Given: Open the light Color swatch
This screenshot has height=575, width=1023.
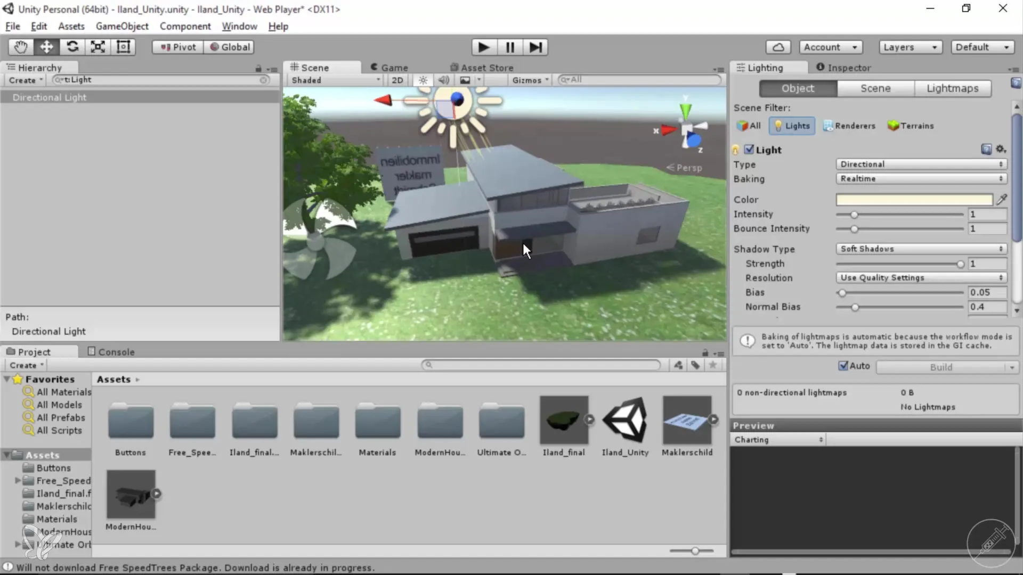Looking at the screenshot, I should [x=914, y=200].
